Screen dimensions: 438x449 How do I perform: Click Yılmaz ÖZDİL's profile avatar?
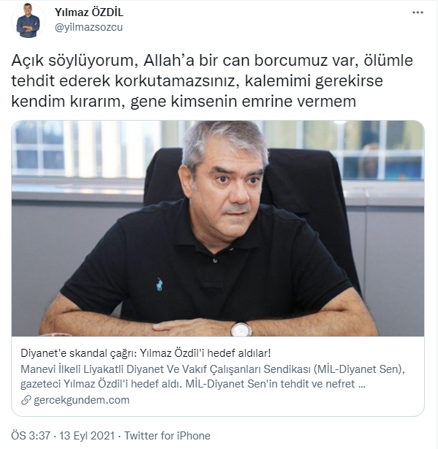tap(28, 20)
